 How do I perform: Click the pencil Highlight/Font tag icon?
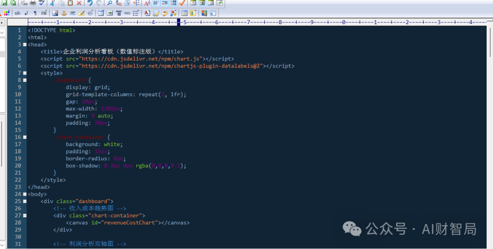coord(81,13)
